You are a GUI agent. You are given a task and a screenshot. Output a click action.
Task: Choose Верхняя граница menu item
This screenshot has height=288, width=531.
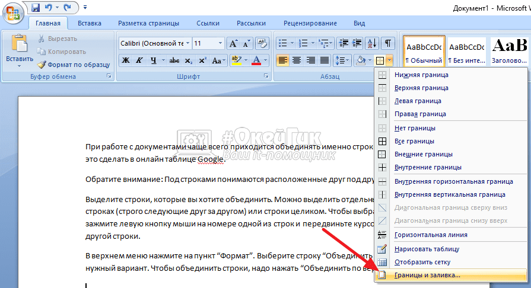click(451, 88)
